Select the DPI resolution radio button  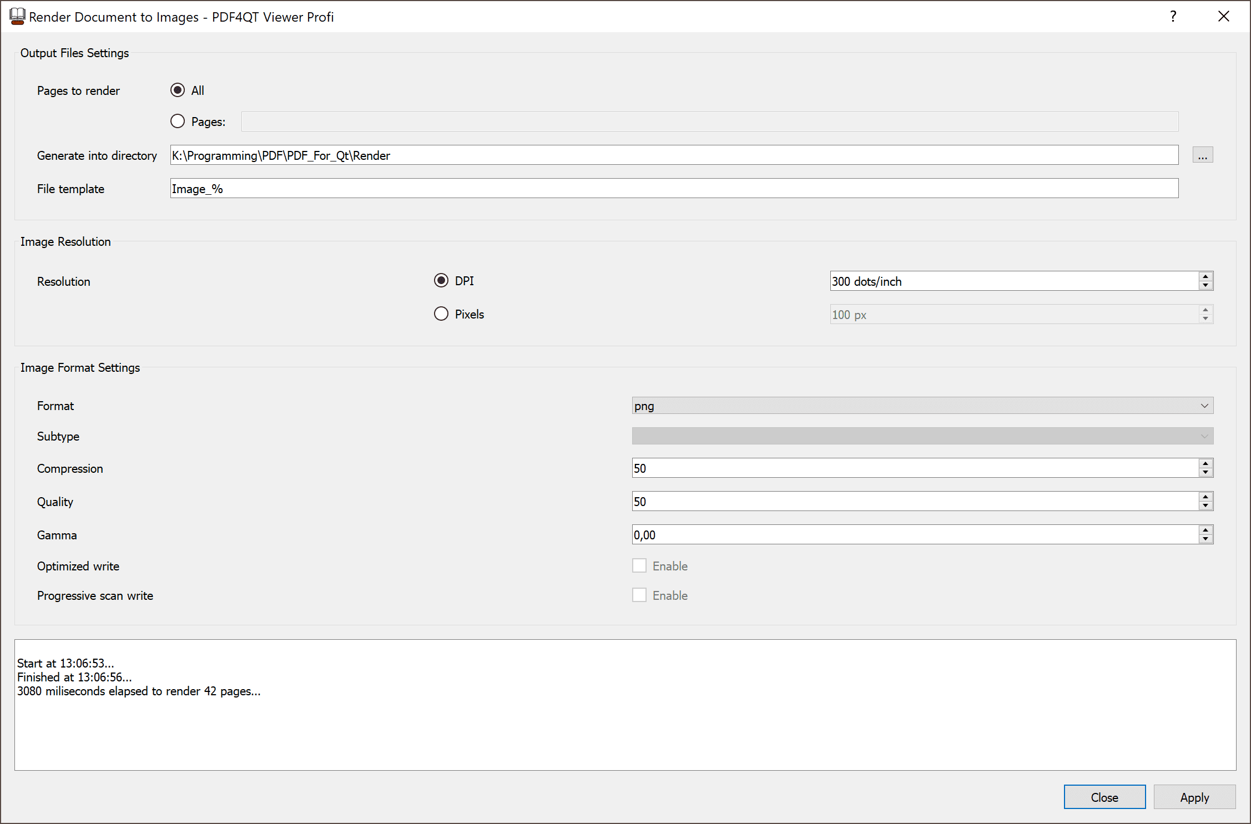pyautogui.click(x=441, y=281)
